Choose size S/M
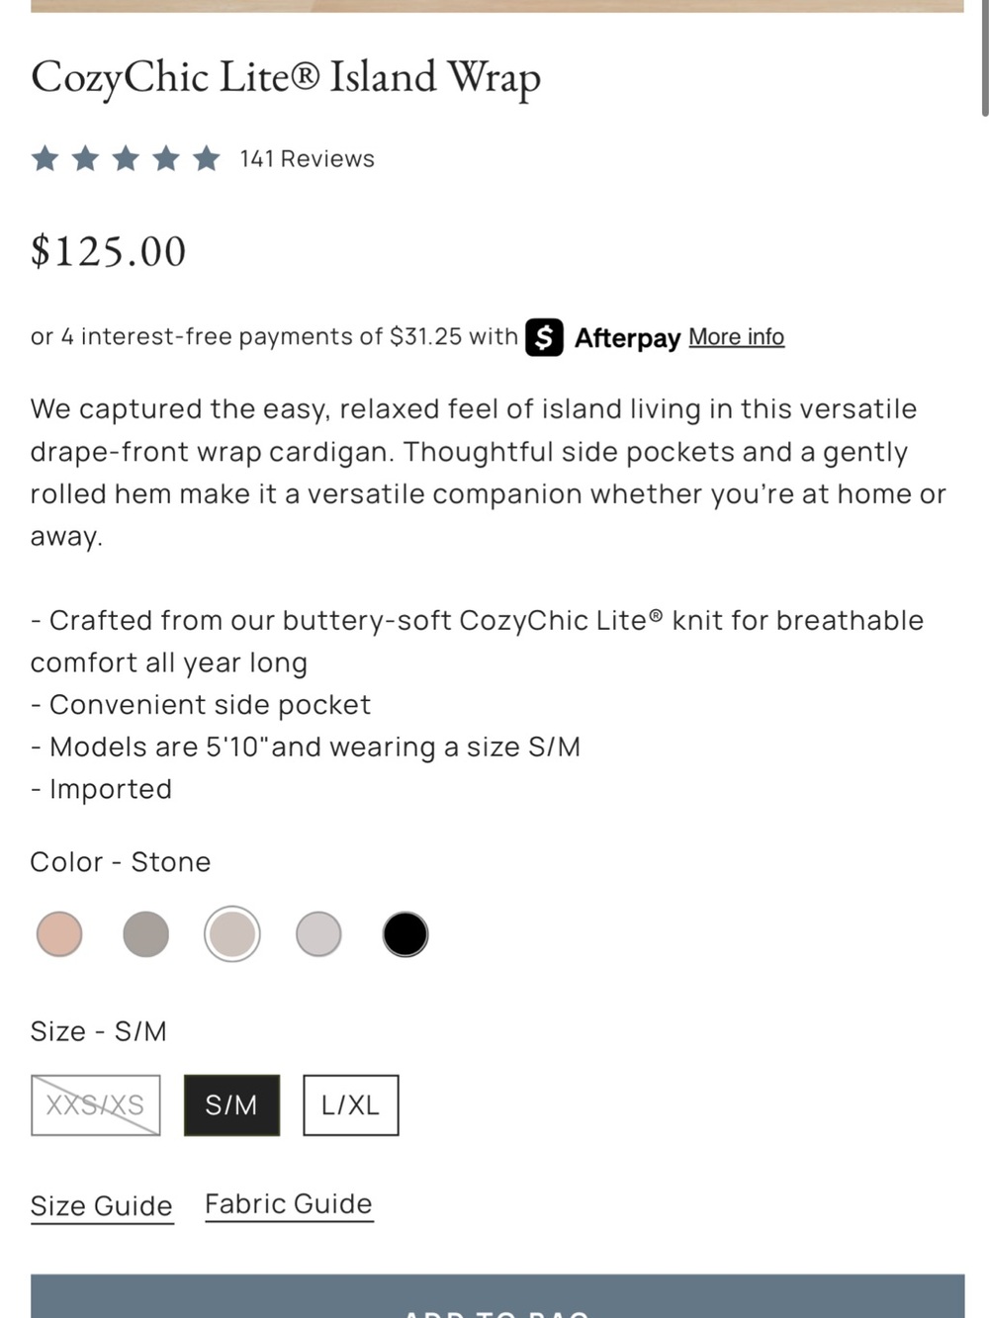The width and height of the screenshot is (989, 1318). pyautogui.click(x=231, y=1105)
